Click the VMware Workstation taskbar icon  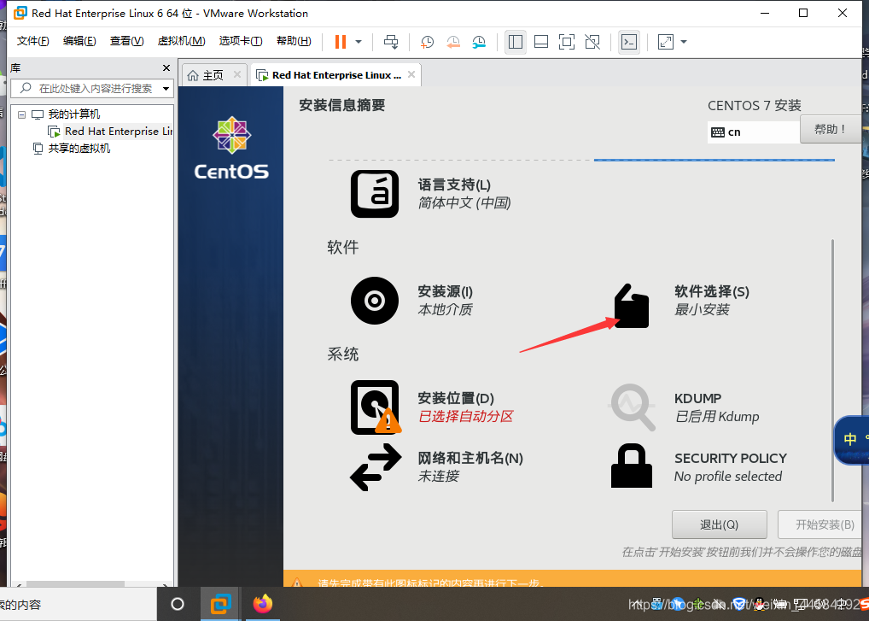click(x=220, y=604)
